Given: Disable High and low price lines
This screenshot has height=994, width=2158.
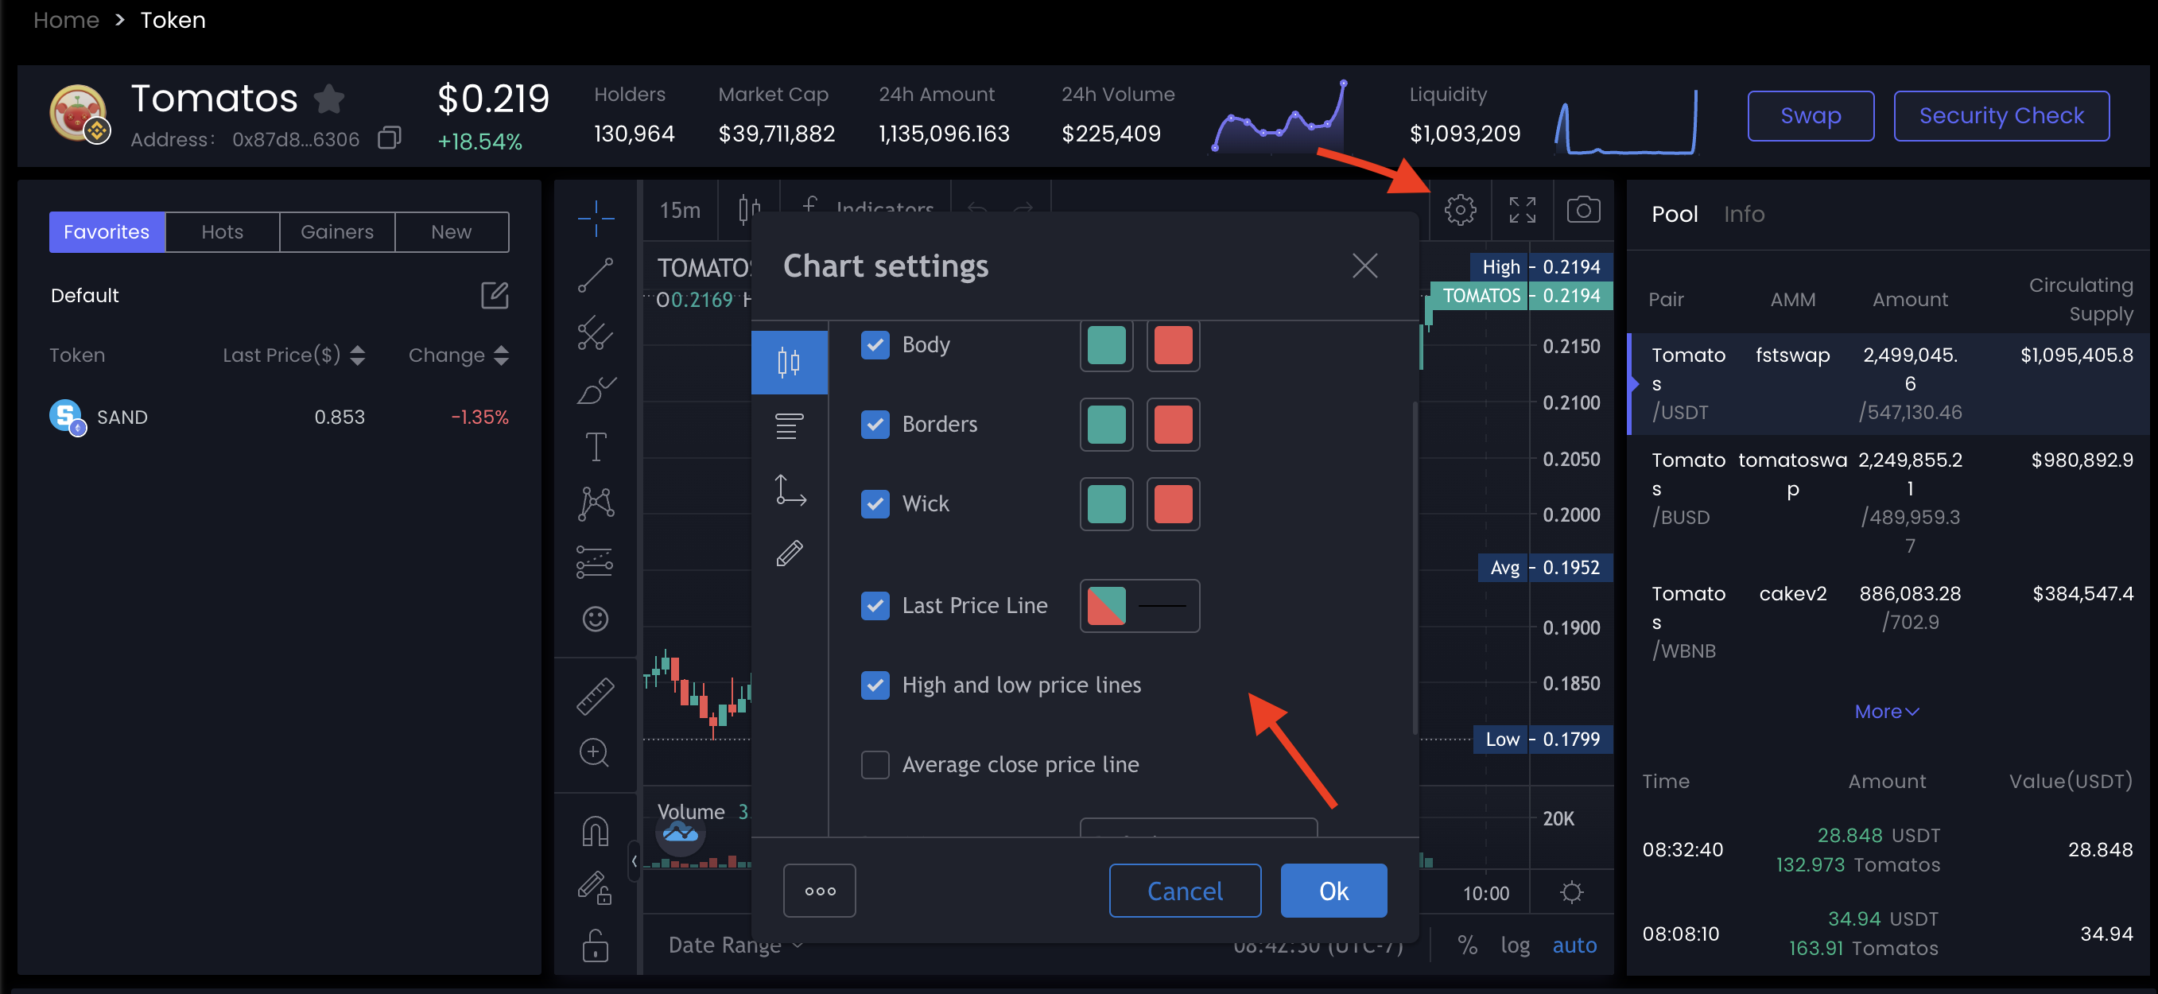Looking at the screenshot, I should click(x=875, y=685).
